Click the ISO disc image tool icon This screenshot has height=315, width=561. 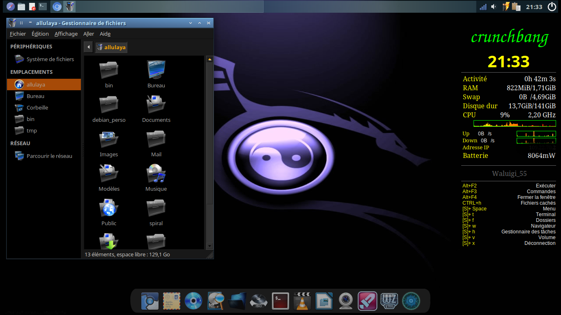[x=259, y=301]
